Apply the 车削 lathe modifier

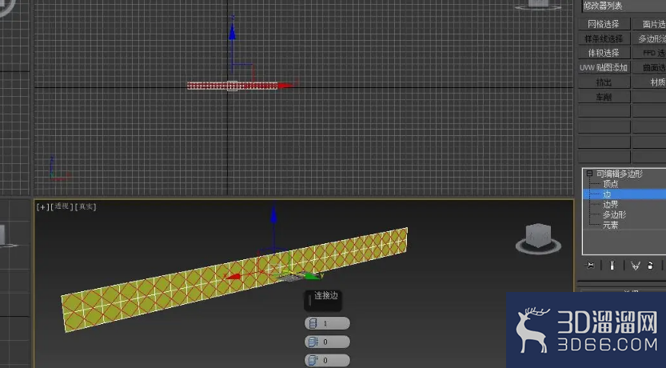coord(604,97)
